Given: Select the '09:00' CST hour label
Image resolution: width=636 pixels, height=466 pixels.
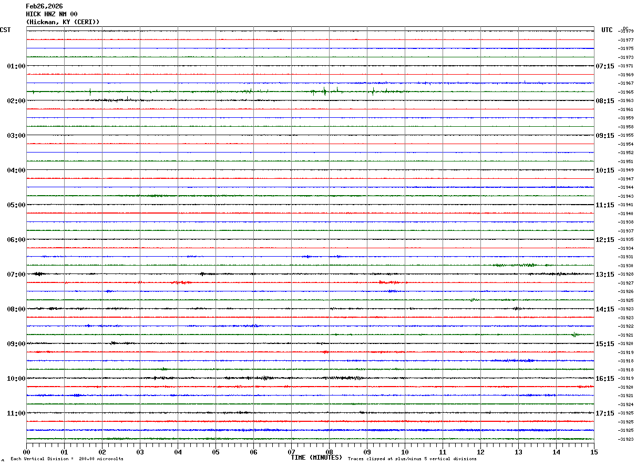Looking at the screenshot, I should pyautogui.click(x=16, y=344).
